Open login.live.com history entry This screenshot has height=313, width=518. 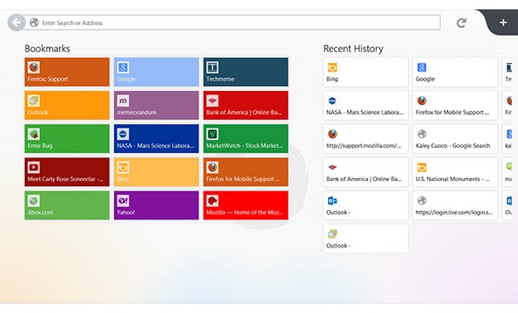455,205
